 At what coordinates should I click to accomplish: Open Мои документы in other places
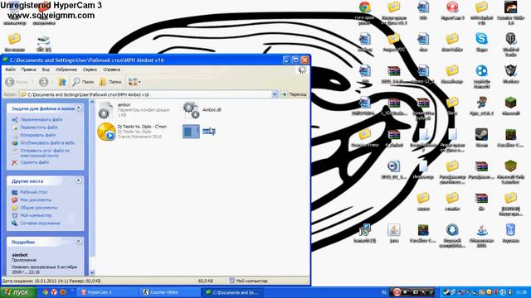tap(36, 200)
